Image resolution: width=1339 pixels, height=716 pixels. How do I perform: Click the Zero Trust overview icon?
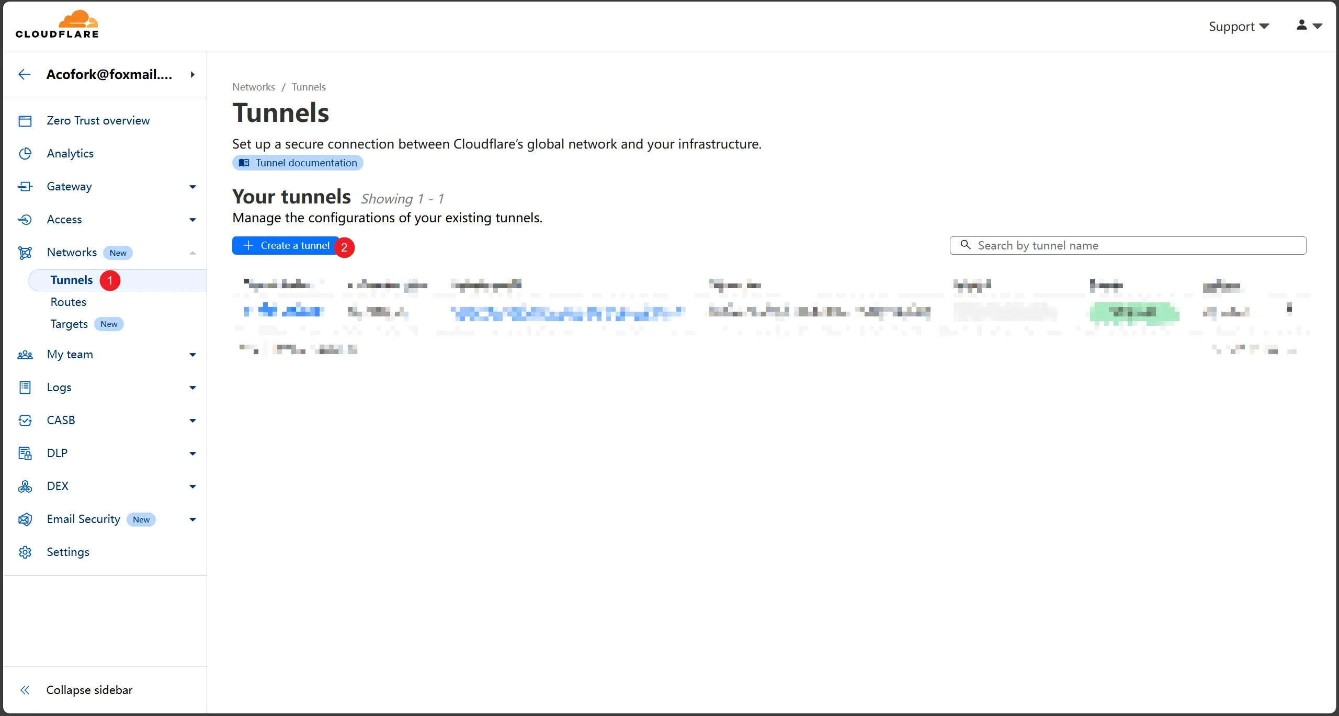coord(25,121)
